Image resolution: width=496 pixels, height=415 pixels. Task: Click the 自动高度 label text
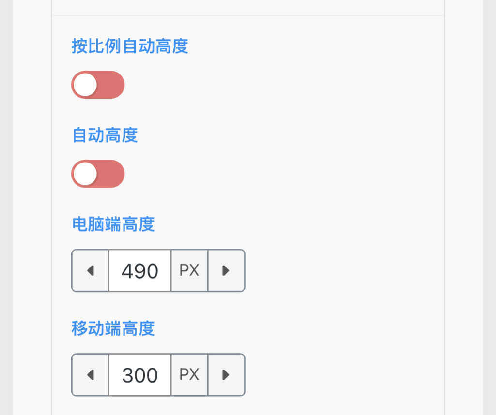(x=105, y=136)
